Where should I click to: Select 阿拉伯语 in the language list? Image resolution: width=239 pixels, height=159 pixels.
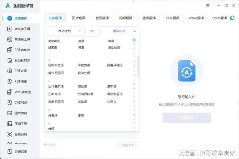pos(84,65)
